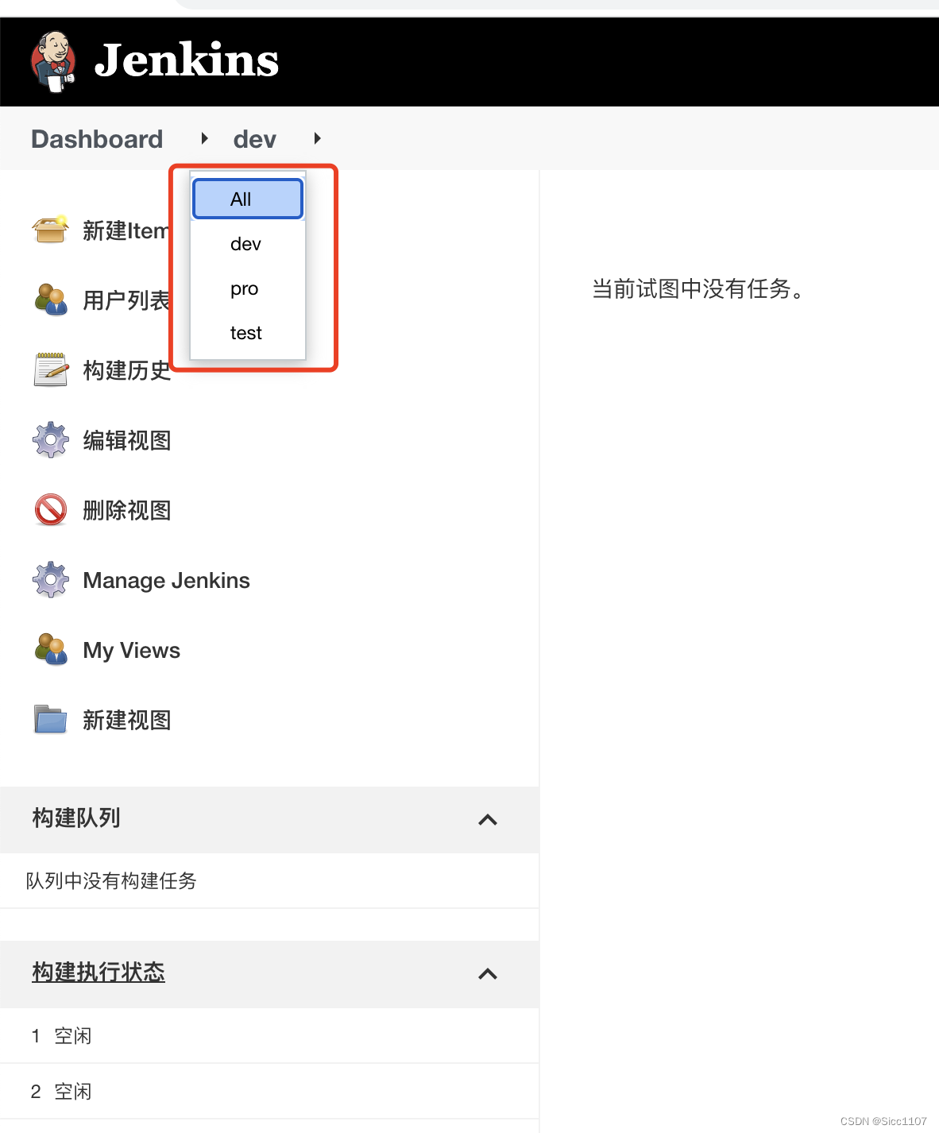Image resolution: width=939 pixels, height=1133 pixels.
Task: Open 删除视图 link
Action: (127, 510)
